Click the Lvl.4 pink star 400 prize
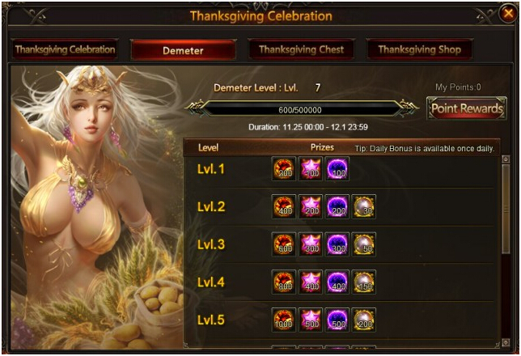Image resolution: width=521 pixels, height=356 pixels. pos(311,282)
